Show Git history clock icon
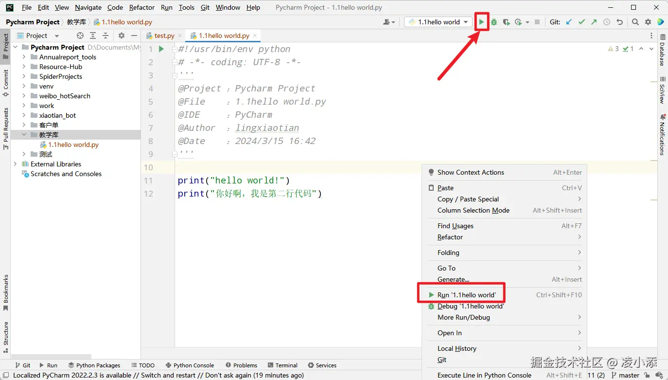Screen dimensions: 668x380 607,22
